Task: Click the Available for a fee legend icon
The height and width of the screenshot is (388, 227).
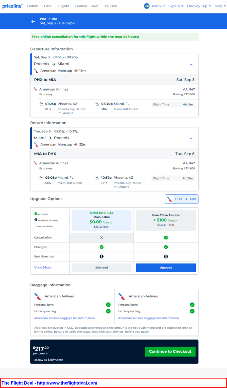Action: [36, 220]
